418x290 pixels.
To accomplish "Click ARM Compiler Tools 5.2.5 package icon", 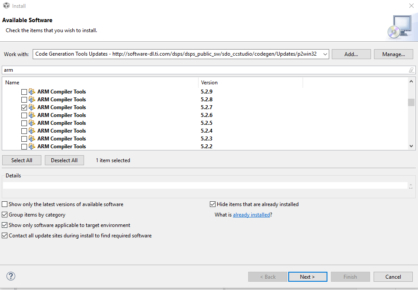I will [32, 123].
